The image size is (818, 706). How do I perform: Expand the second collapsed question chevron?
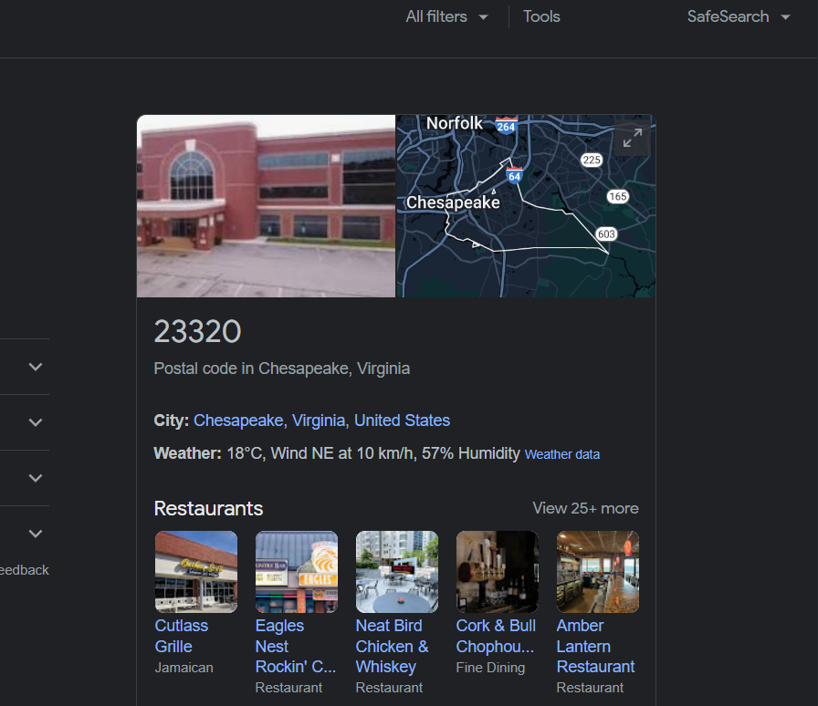click(36, 422)
